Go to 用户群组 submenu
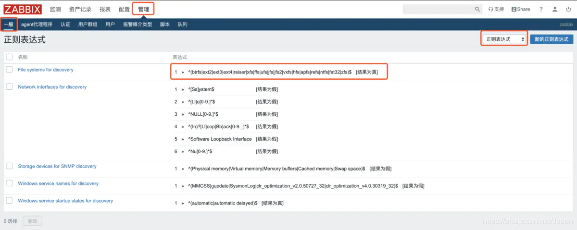577x230 pixels. 88,24
